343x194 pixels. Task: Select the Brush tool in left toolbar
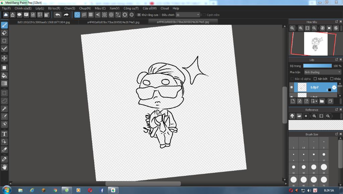[4, 25]
